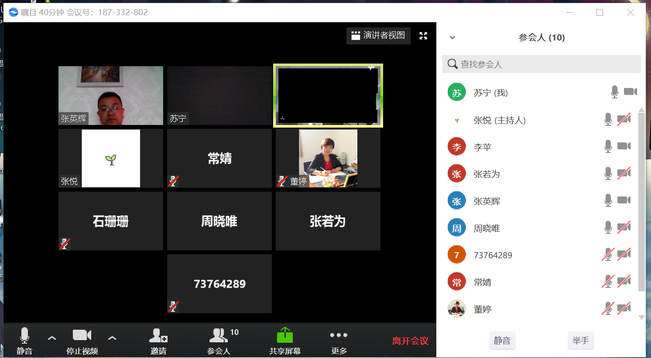Toggle microphone in 苏宁 (我) row
This screenshot has height=358, width=651.
[615, 92]
